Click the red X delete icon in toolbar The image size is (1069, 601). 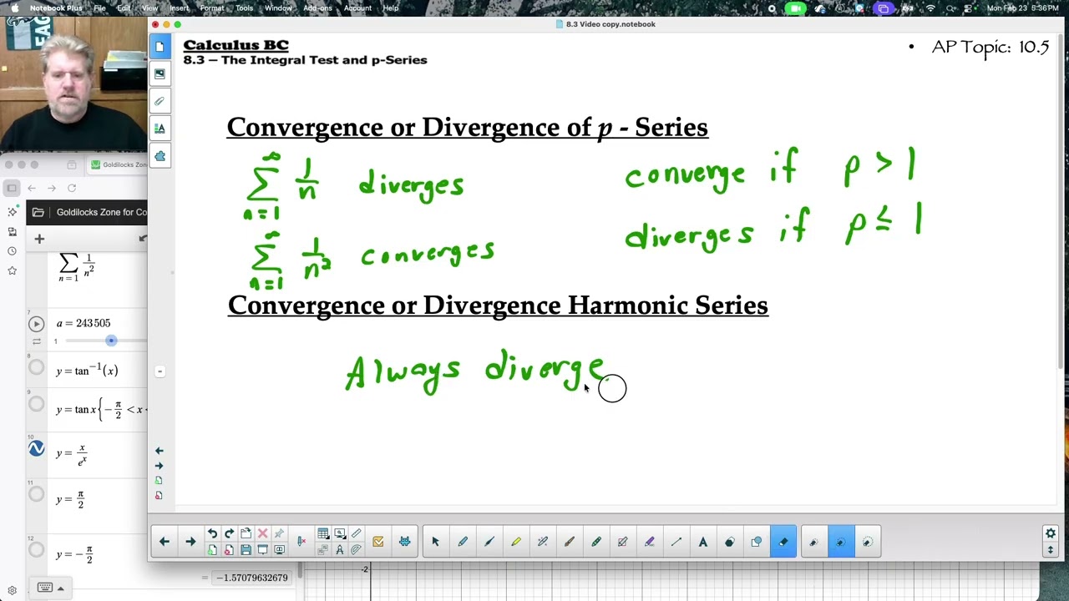point(262,534)
